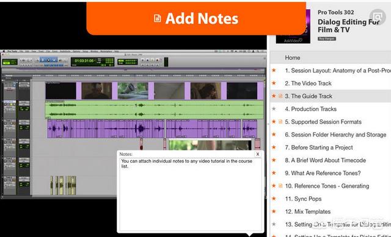Click inside the Notes text area
The height and width of the screenshot is (237, 391).
[x=191, y=194]
